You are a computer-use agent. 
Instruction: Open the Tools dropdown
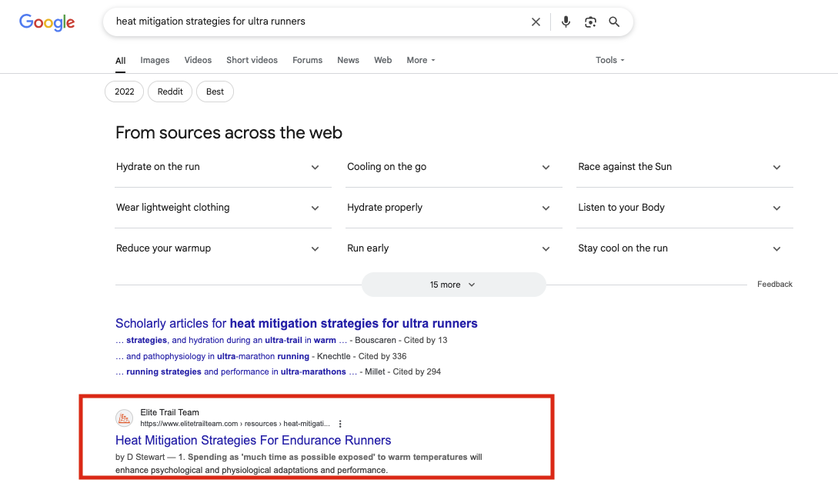[x=609, y=60]
